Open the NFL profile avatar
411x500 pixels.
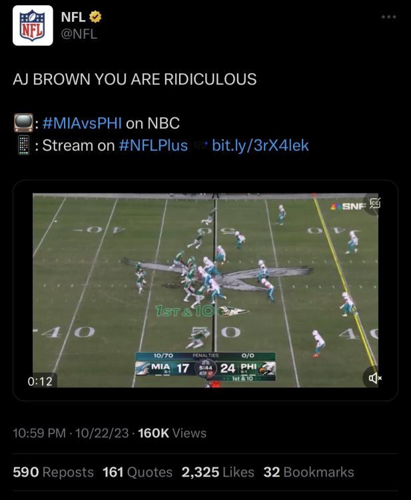point(33,25)
